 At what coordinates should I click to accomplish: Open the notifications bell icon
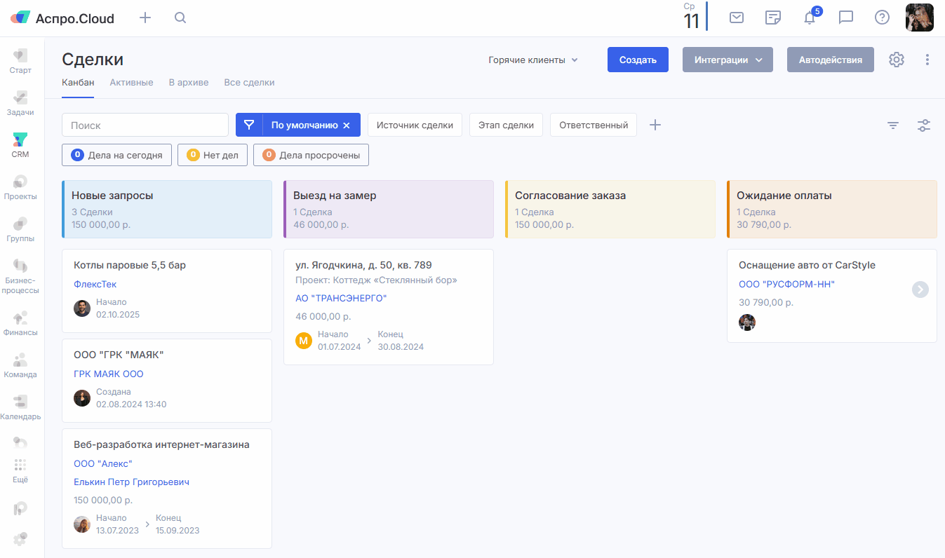[810, 18]
